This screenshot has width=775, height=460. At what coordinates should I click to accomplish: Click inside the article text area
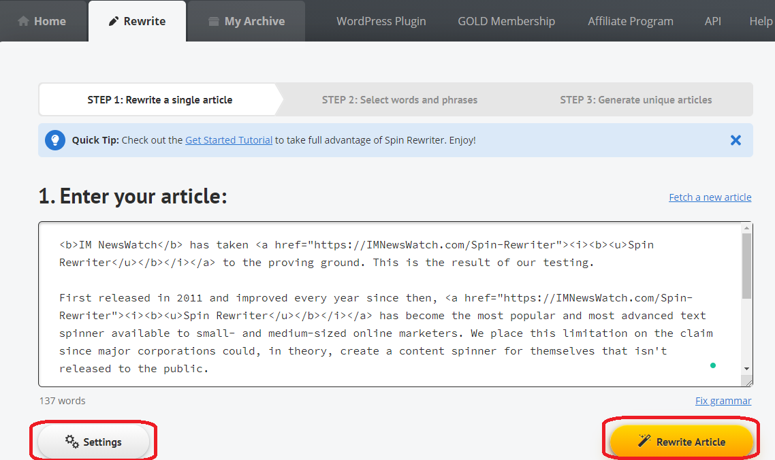[390, 304]
